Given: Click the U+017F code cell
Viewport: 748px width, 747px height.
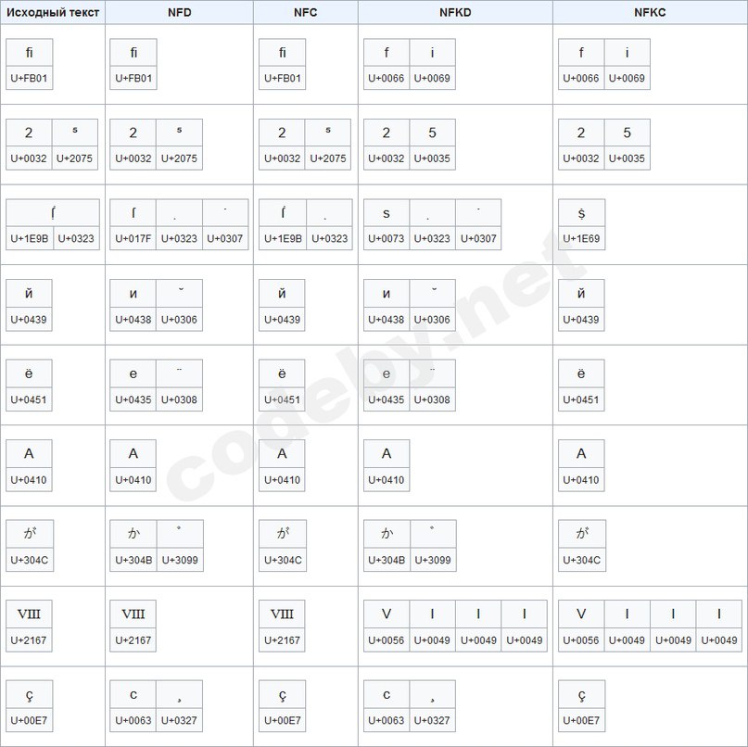Looking at the screenshot, I should point(133,238).
